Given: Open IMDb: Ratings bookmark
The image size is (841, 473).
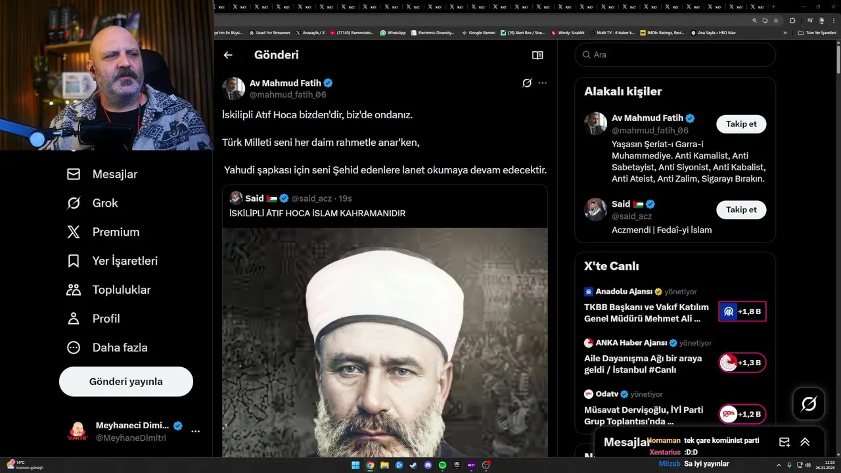Looking at the screenshot, I should 662,32.
